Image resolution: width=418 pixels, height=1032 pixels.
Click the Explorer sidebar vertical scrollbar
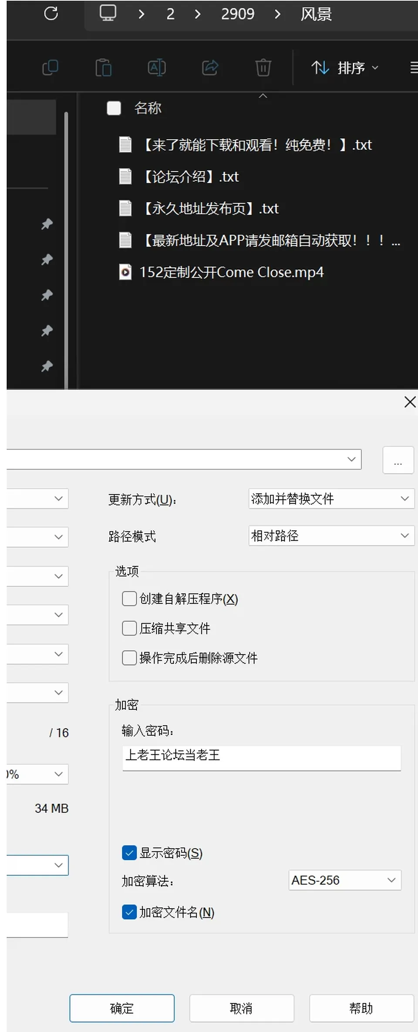click(x=66, y=250)
